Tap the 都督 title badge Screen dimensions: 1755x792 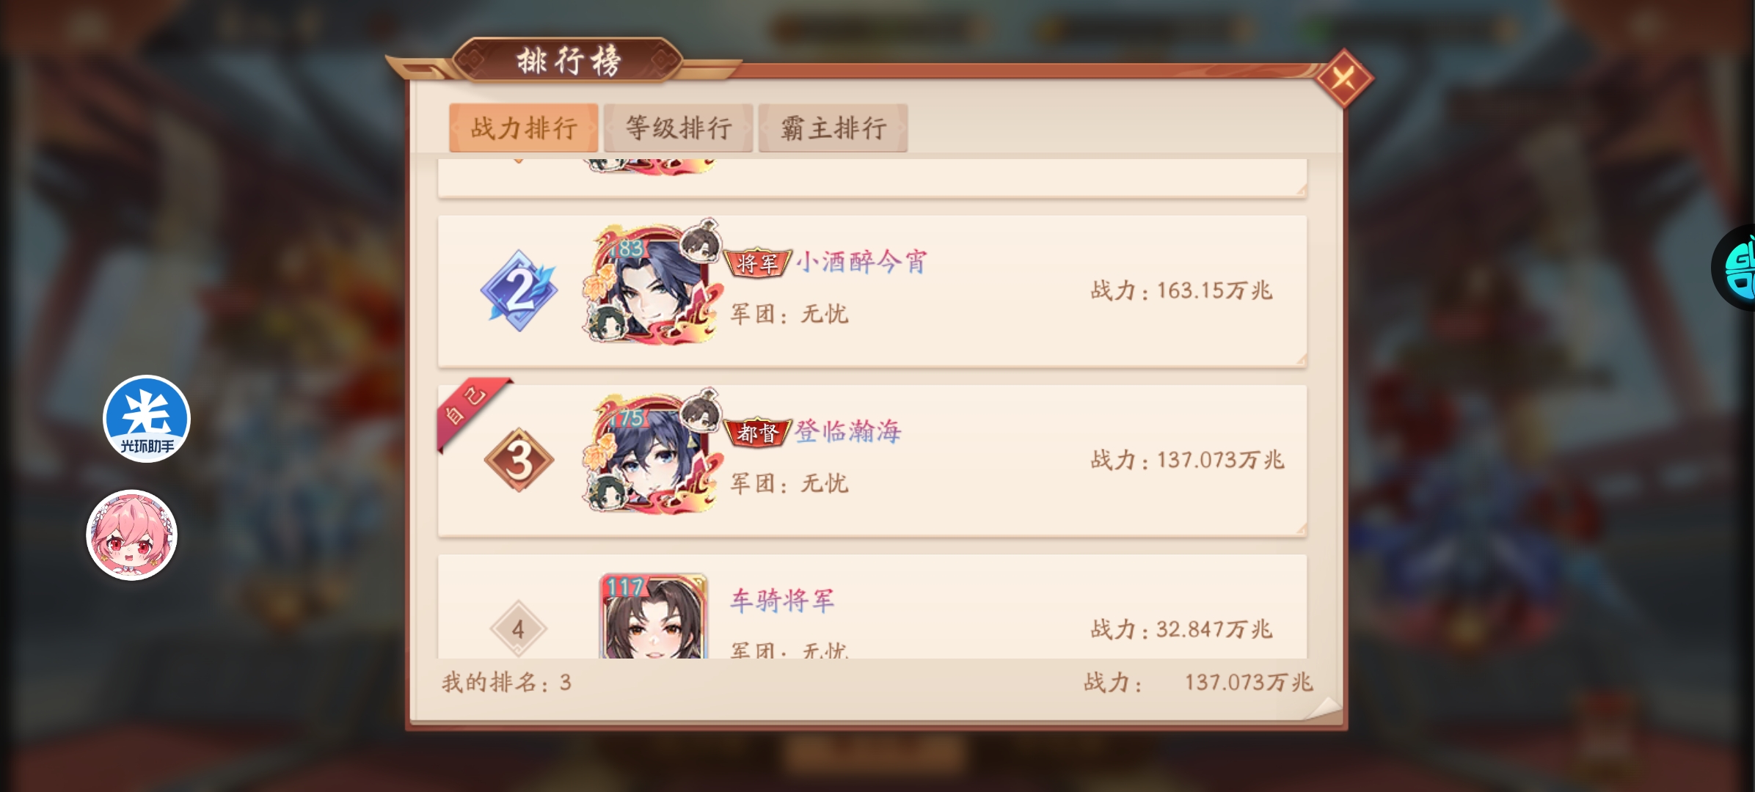758,432
